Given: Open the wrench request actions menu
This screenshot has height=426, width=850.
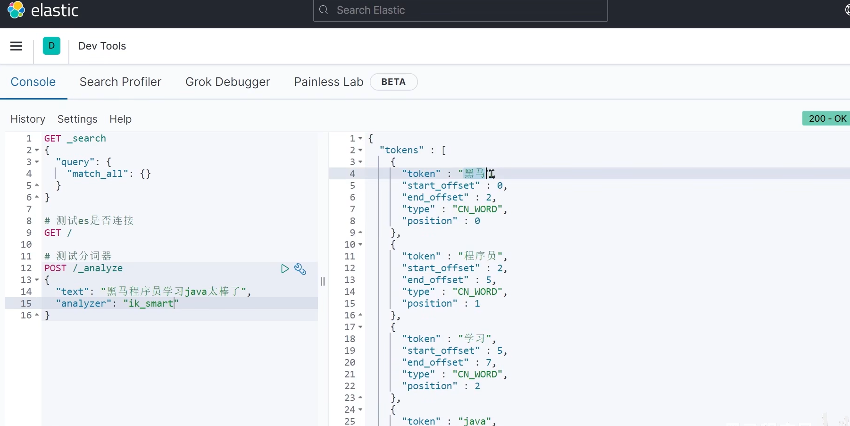Looking at the screenshot, I should pyautogui.click(x=300, y=268).
